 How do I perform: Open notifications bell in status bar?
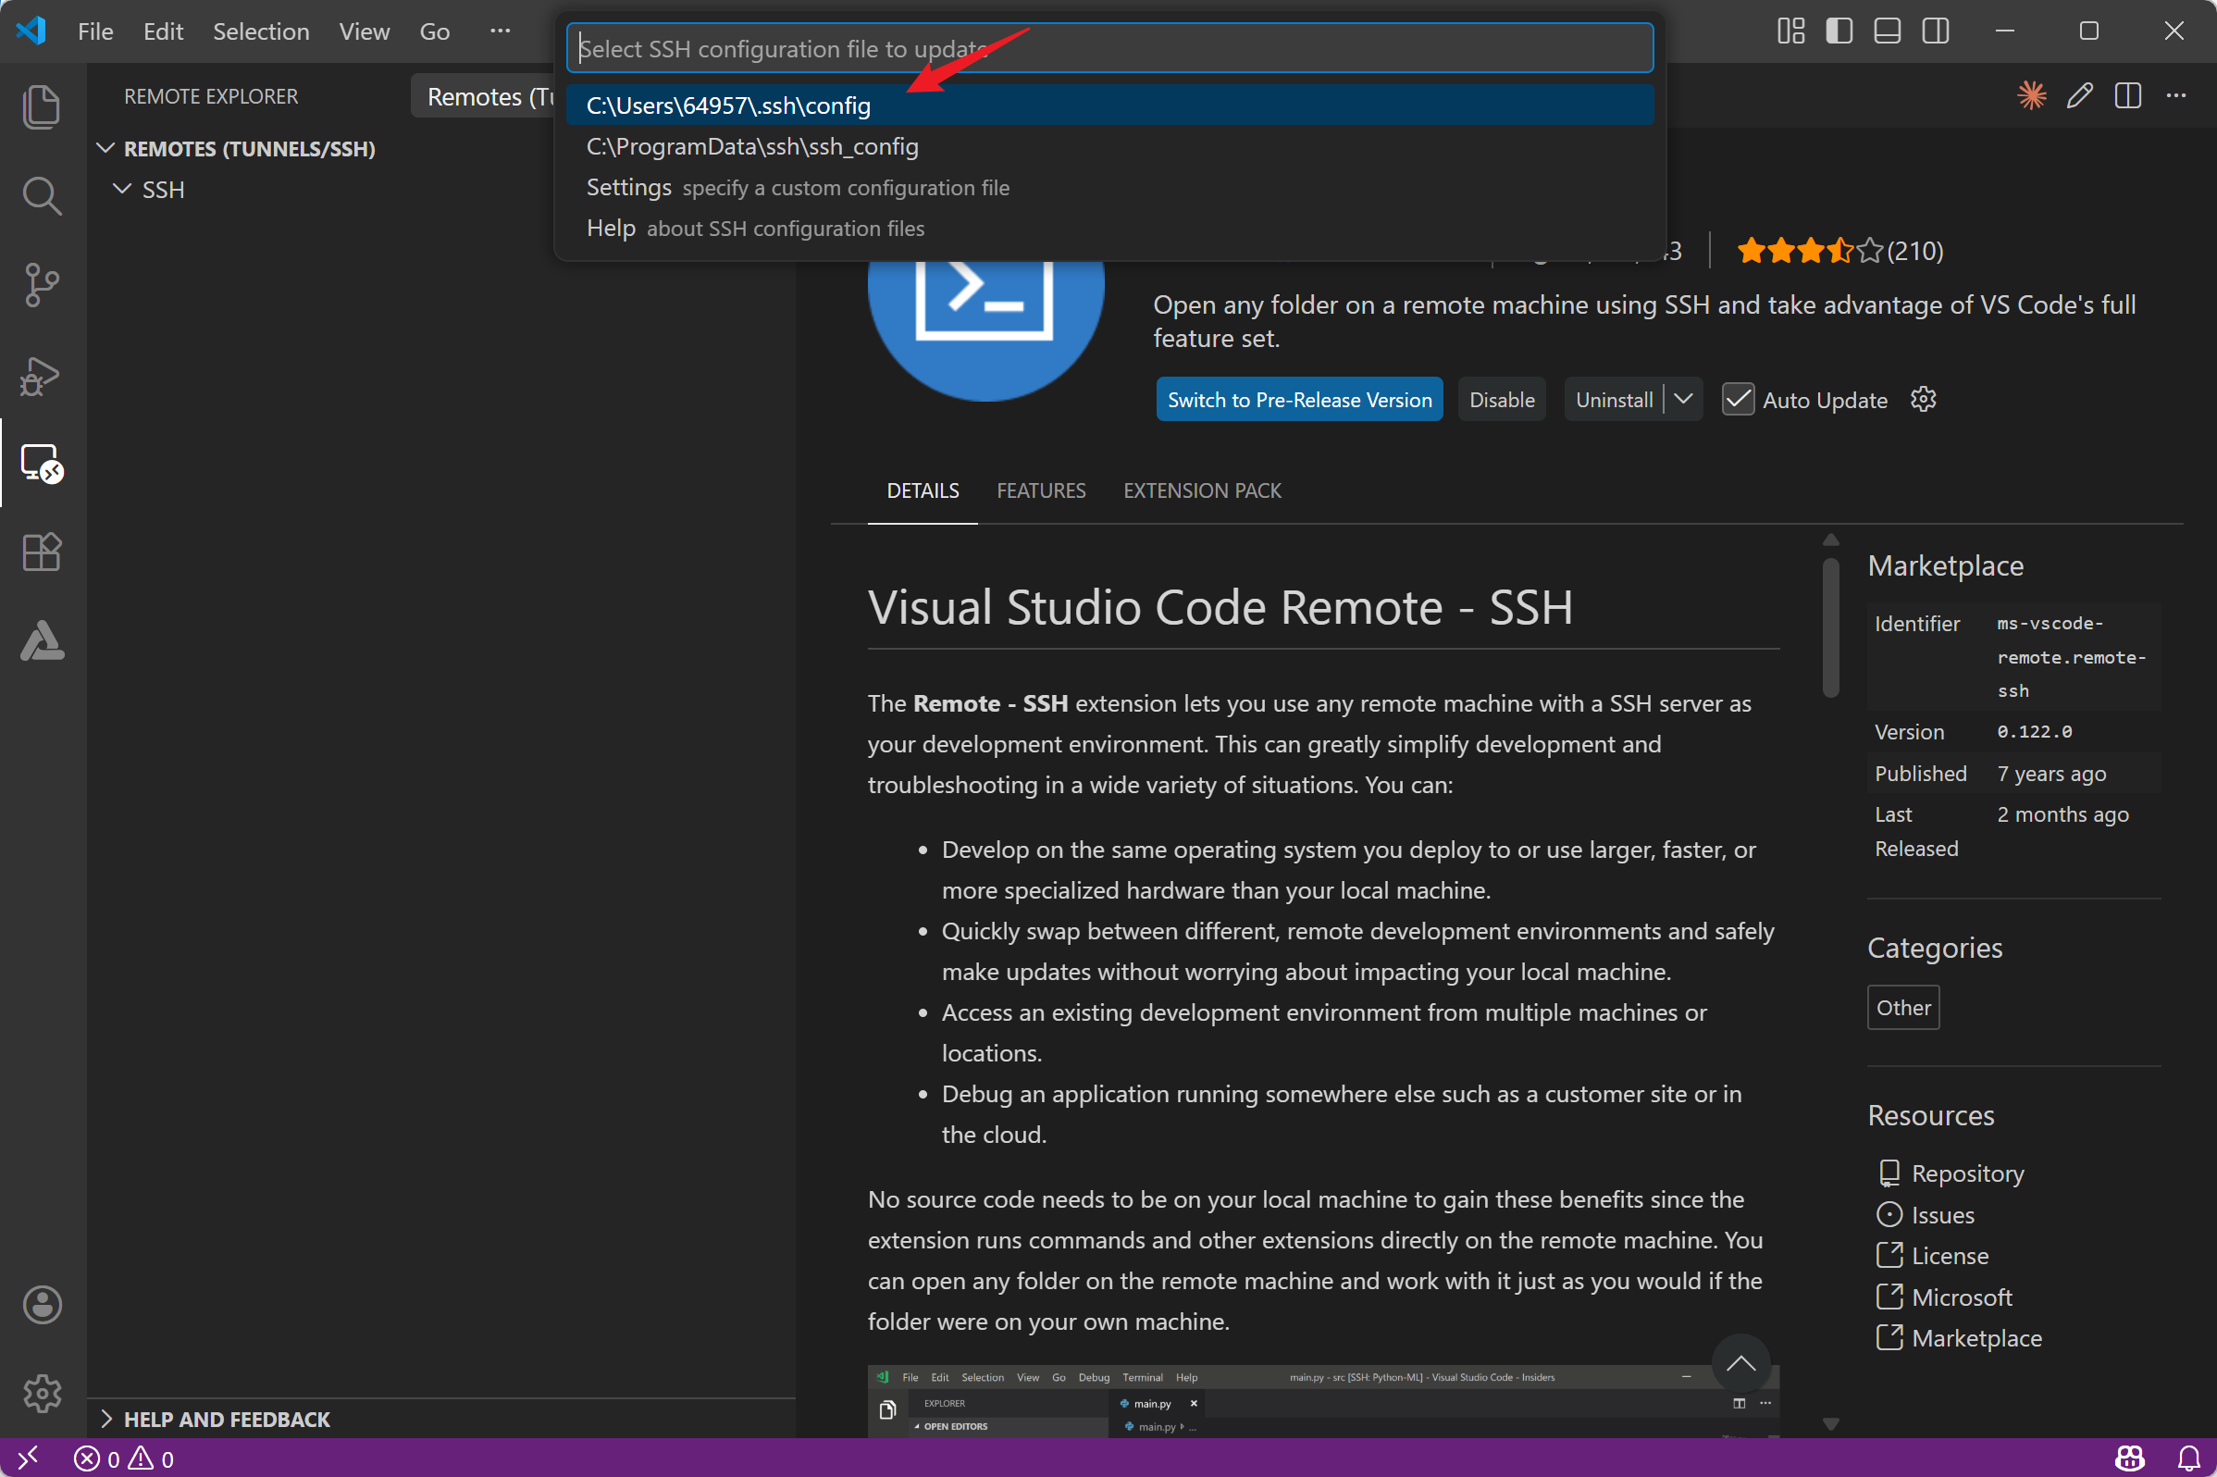2189,1458
